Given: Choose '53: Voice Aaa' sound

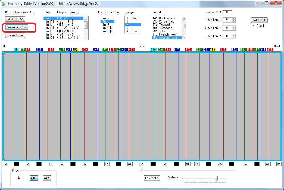Looking at the screenshot, I should pyautogui.click(x=167, y=21).
